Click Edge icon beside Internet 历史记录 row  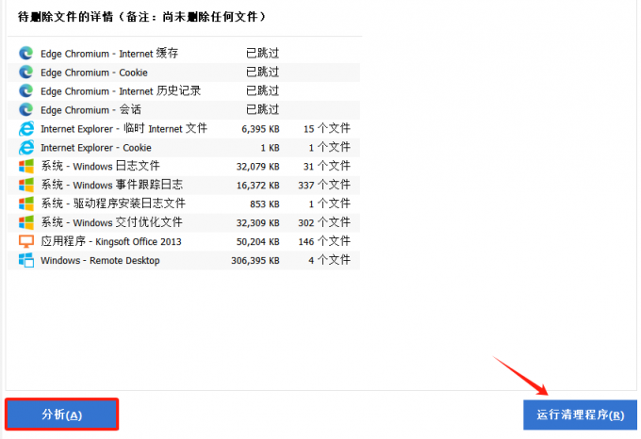coord(26,91)
